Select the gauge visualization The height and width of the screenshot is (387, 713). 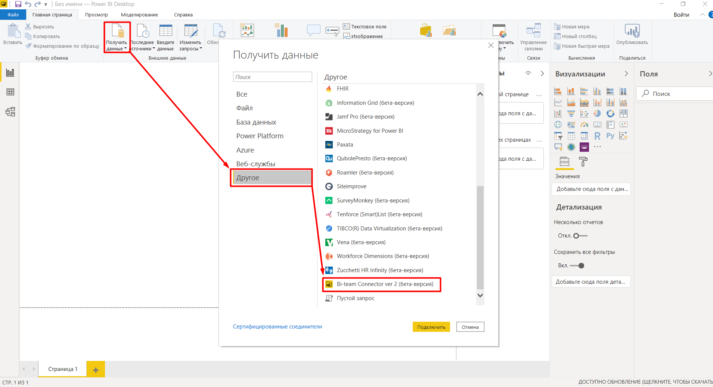pyautogui.click(x=584, y=125)
